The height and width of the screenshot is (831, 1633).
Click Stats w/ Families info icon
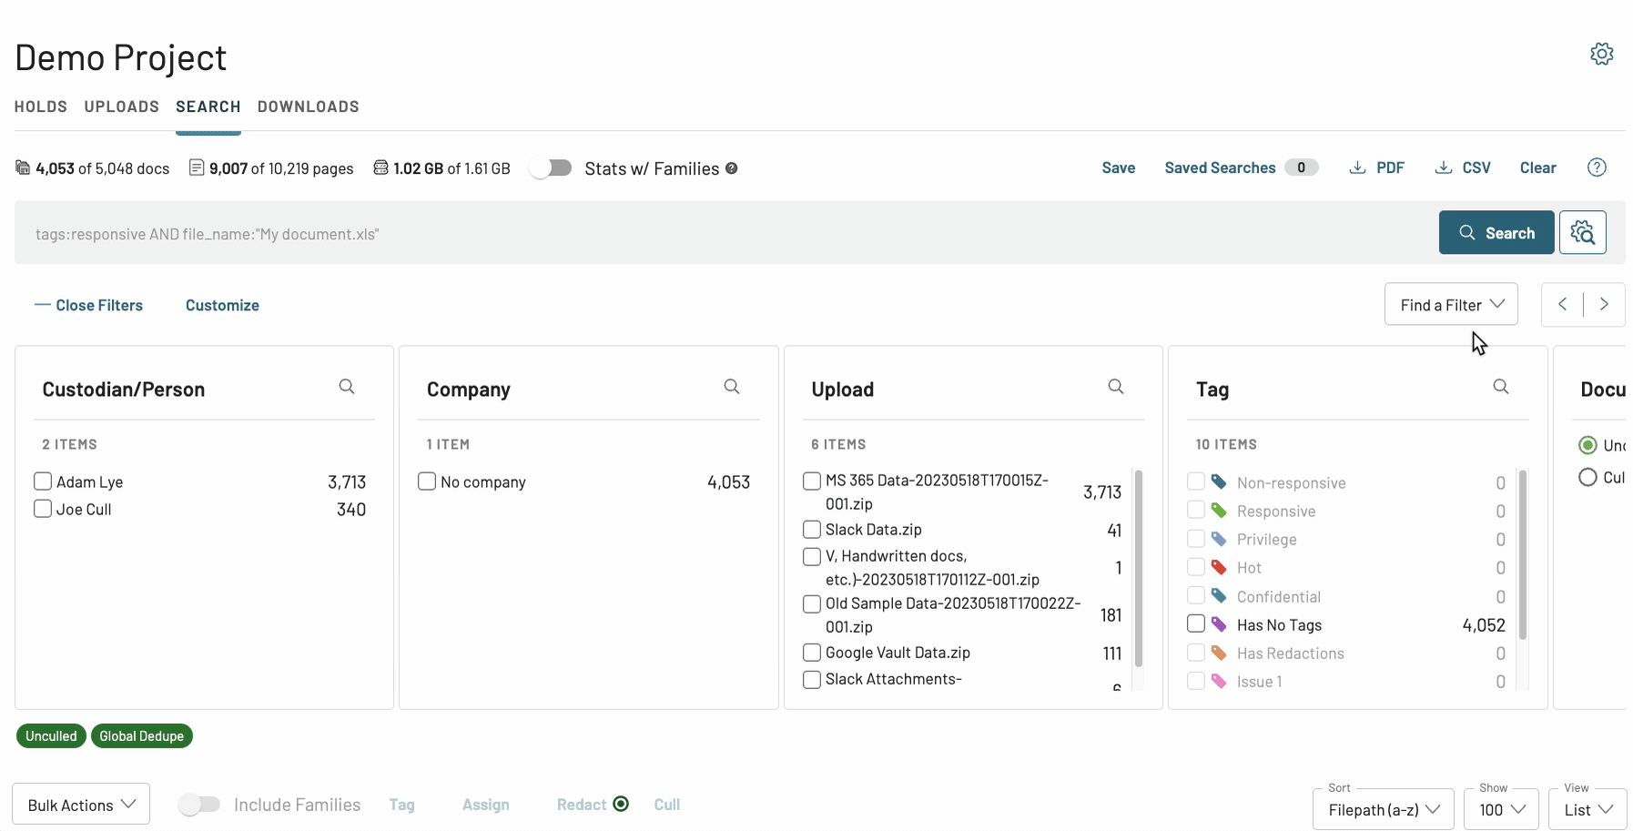(x=732, y=168)
